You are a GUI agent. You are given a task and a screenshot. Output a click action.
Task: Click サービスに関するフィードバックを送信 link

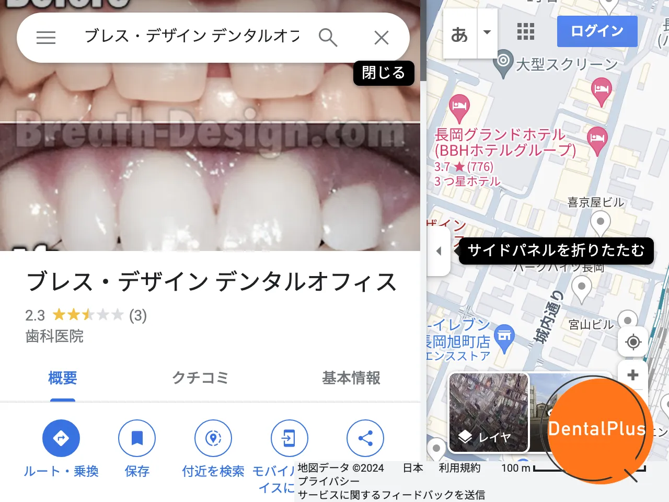pos(391,495)
